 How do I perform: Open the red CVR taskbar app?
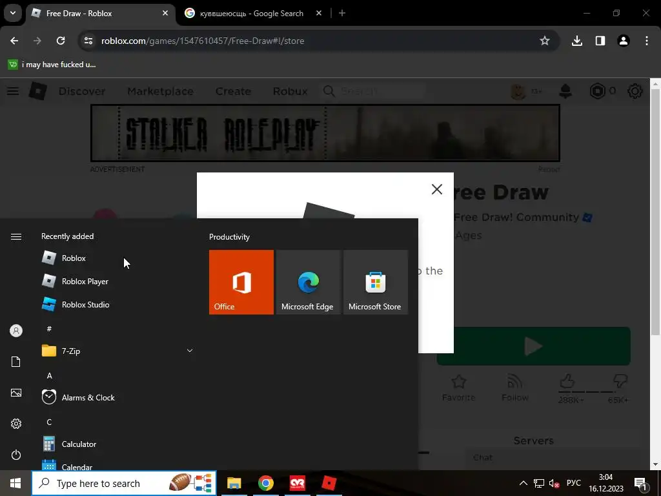click(297, 483)
